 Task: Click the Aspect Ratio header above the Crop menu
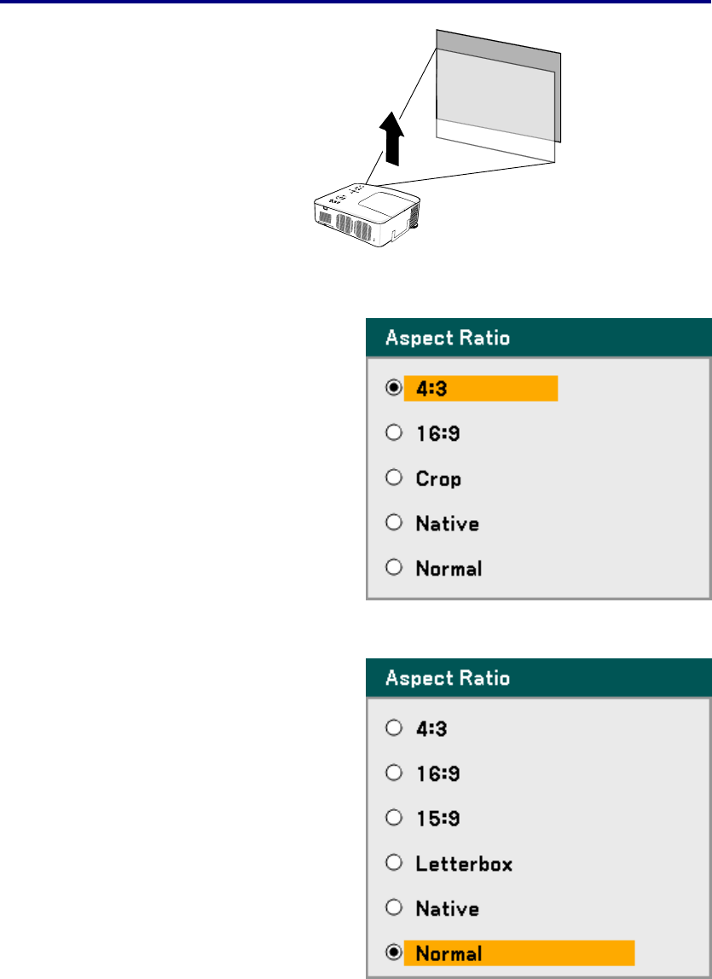[x=448, y=339]
